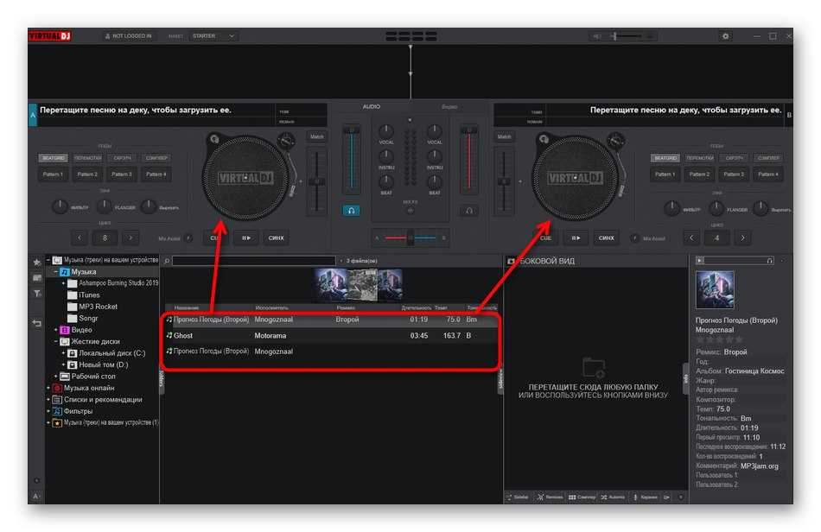Image resolution: width=821 pixels, height=532 pixels.
Task: Open the settings gear in title bar
Action: pos(725,36)
